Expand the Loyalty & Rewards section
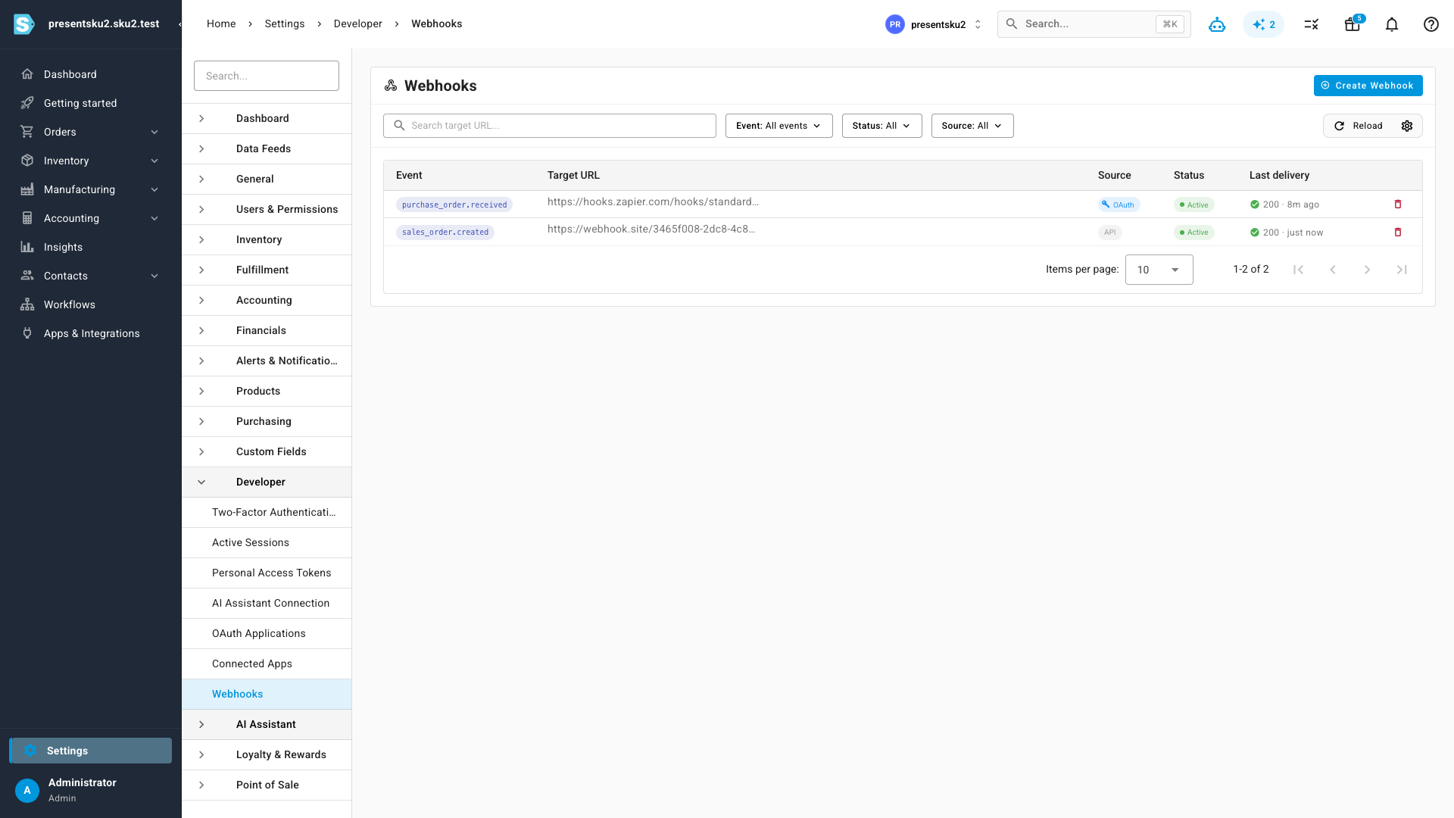The image size is (1454, 818). pyautogui.click(x=267, y=754)
